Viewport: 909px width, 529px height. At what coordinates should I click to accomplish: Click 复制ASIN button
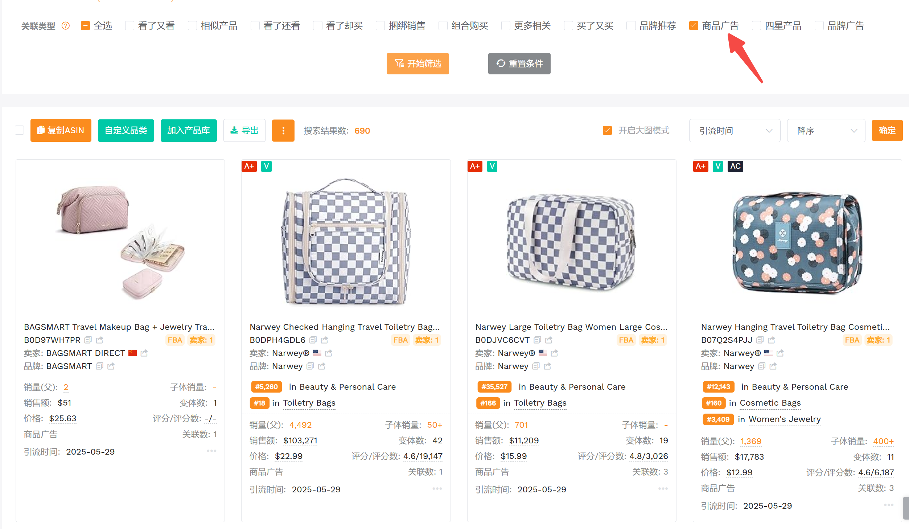[x=61, y=131]
